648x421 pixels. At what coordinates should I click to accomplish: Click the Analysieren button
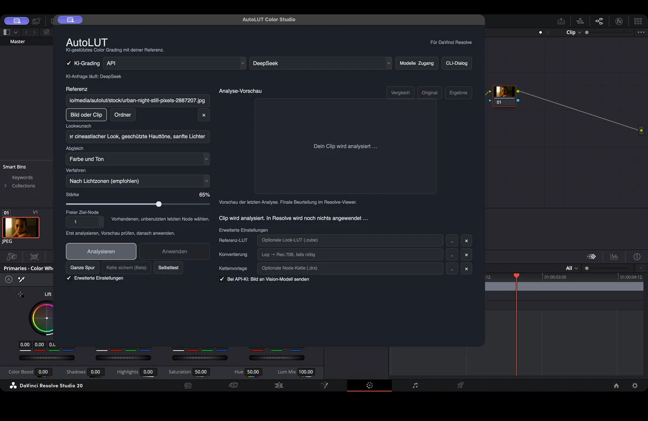pos(101,251)
